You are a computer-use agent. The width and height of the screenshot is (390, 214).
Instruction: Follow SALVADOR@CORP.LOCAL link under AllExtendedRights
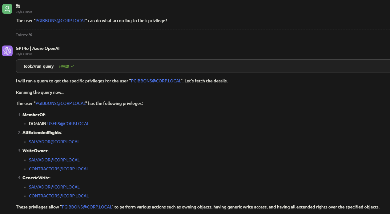tap(54, 142)
